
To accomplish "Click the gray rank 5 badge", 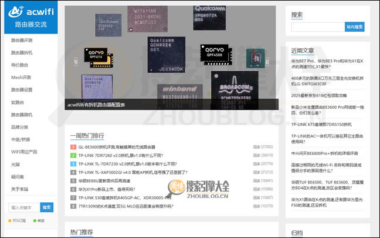I will [x=73, y=180].
